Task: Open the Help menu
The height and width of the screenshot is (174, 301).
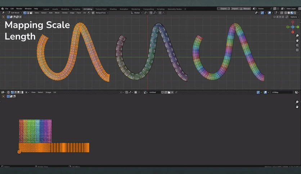Action: 36,9
